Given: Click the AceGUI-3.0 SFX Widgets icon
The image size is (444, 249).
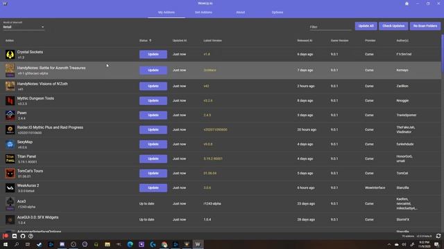Looking at the screenshot, I should (x=10, y=219).
